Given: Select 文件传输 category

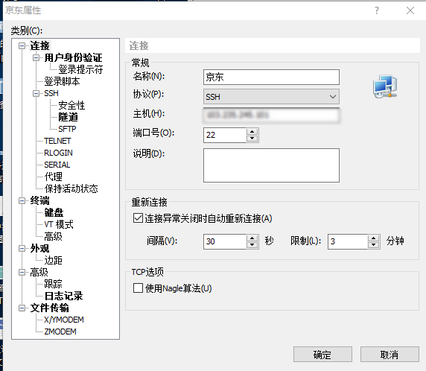Looking at the screenshot, I should click(x=49, y=308).
